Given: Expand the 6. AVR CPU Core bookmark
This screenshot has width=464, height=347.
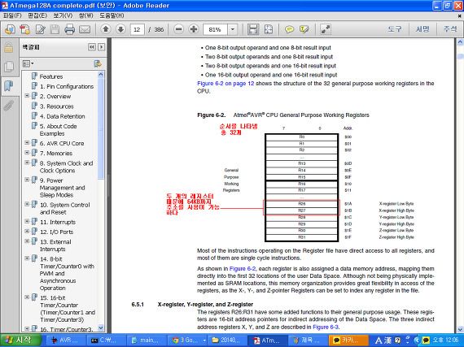Looking at the screenshot, I should 27,143.
